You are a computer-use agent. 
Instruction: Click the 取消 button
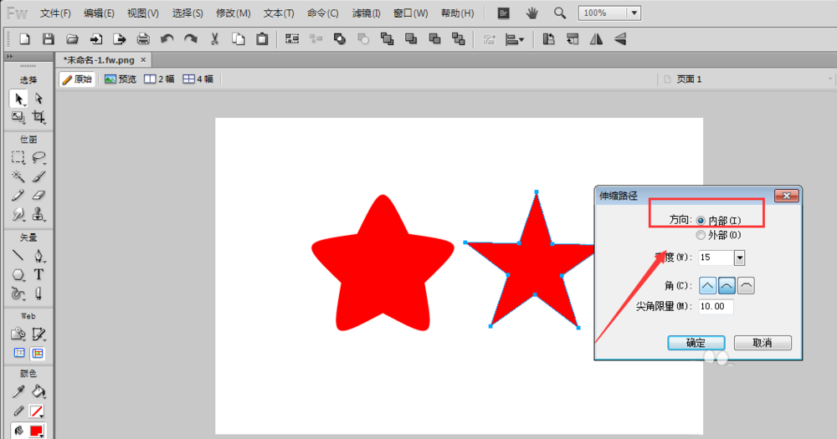[x=762, y=343]
